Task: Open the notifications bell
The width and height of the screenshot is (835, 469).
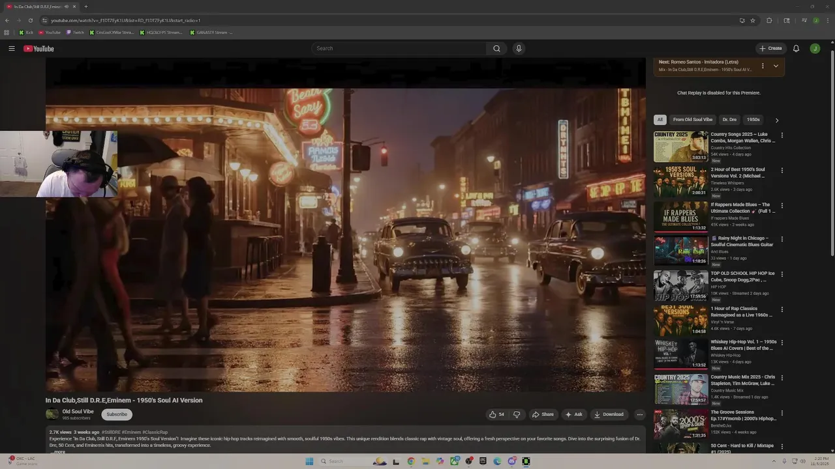Action: [x=796, y=49]
